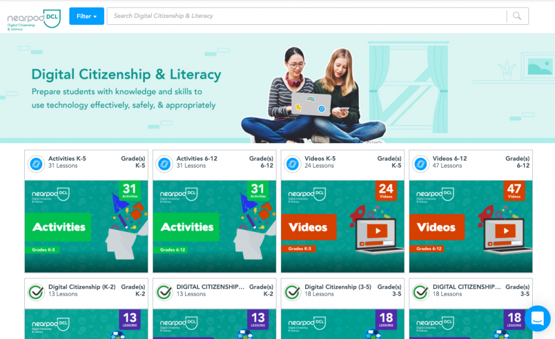Click the 13 Lessons badge on the Digital Citizenship (K-2) thumbnail
Screen dimensions: 555x339
[130, 319]
